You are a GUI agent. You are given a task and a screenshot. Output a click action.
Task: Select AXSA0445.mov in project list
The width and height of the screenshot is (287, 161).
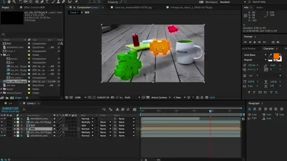15,47
